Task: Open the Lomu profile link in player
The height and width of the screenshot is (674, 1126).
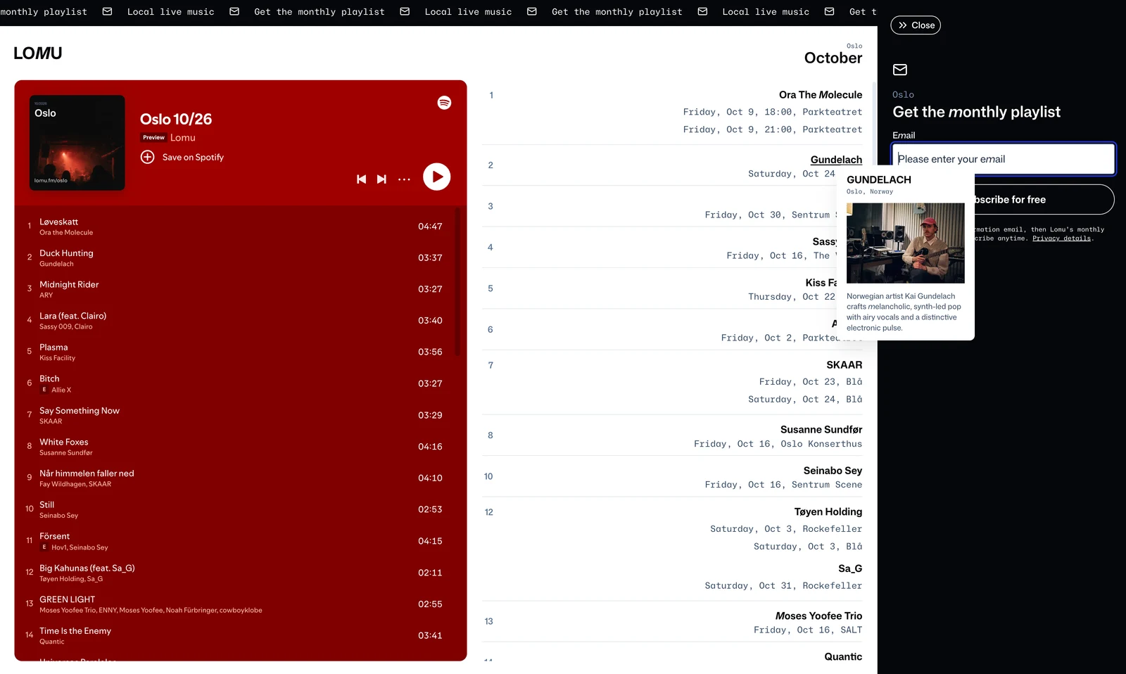Action: tap(183, 138)
